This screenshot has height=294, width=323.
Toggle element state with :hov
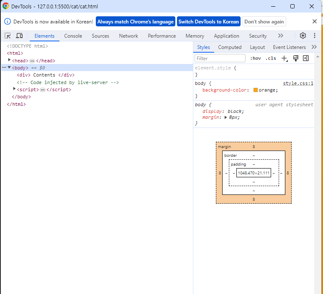pos(256,58)
